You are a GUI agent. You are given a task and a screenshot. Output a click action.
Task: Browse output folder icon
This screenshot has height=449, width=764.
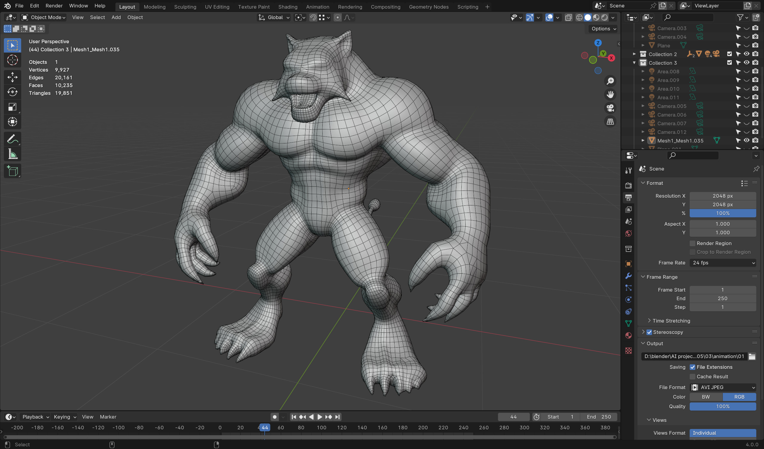pos(752,356)
